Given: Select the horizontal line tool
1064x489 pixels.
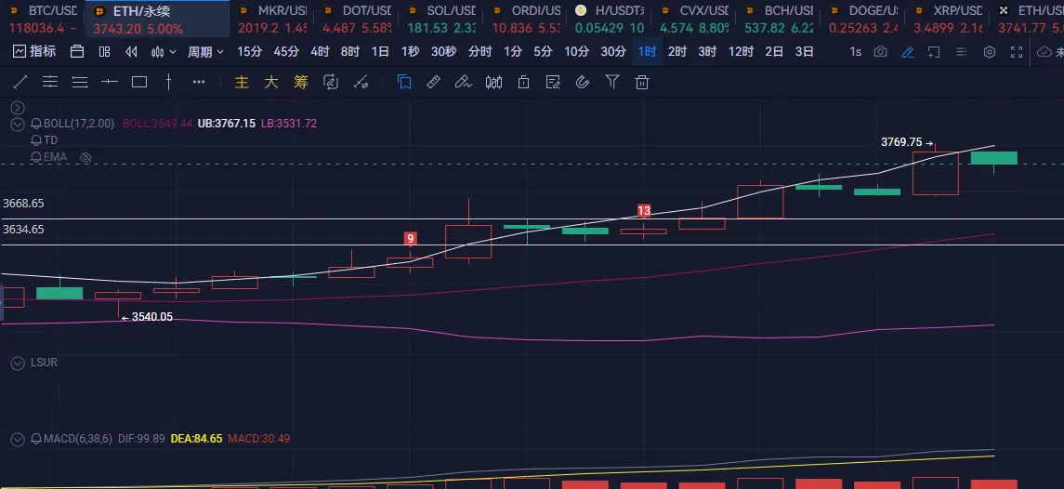Looking at the screenshot, I should [110, 82].
